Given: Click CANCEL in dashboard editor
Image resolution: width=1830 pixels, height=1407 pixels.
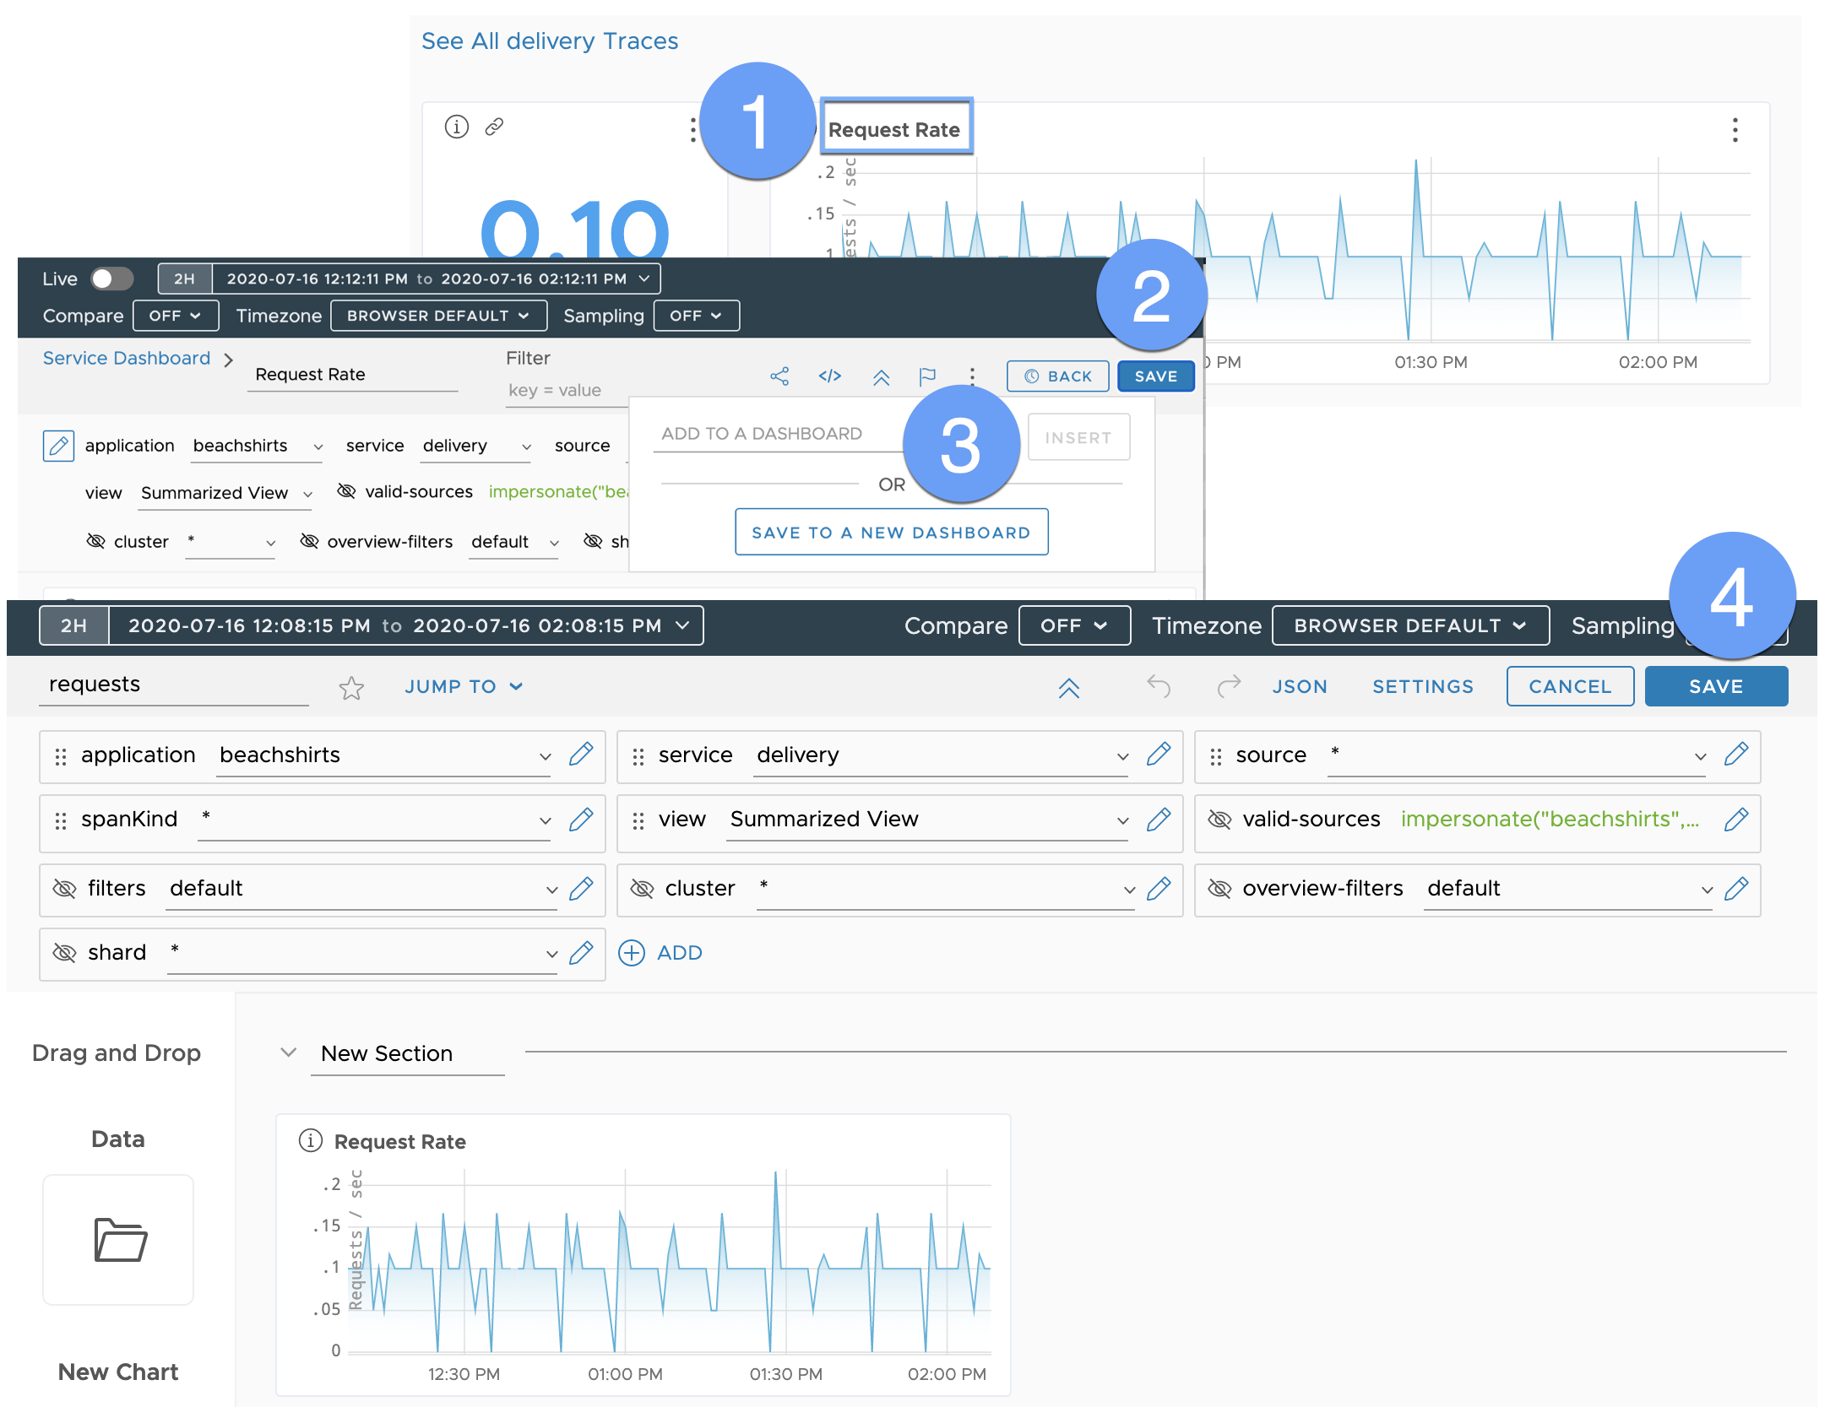Looking at the screenshot, I should coord(1570,686).
